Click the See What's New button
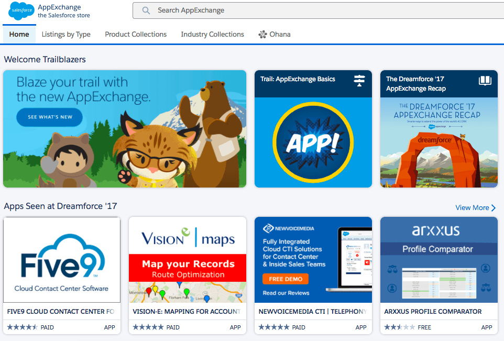The image size is (504, 341). (x=49, y=117)
